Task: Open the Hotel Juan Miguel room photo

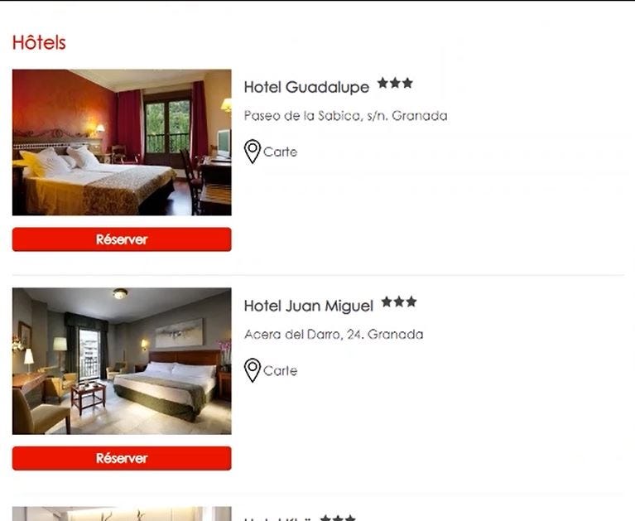Action: point(122,361)
